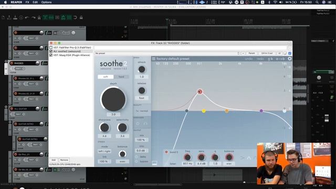Click the mix 100 % stepper
Screen dimensions: 336x189
[x=142, y=140]
